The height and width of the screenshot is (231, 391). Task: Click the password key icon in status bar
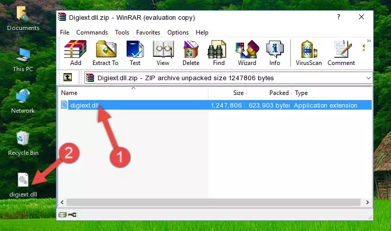[72, 215]
